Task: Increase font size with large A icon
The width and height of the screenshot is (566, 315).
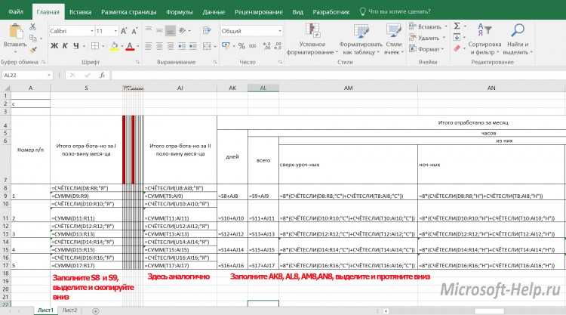Action: tap(124, 31)
